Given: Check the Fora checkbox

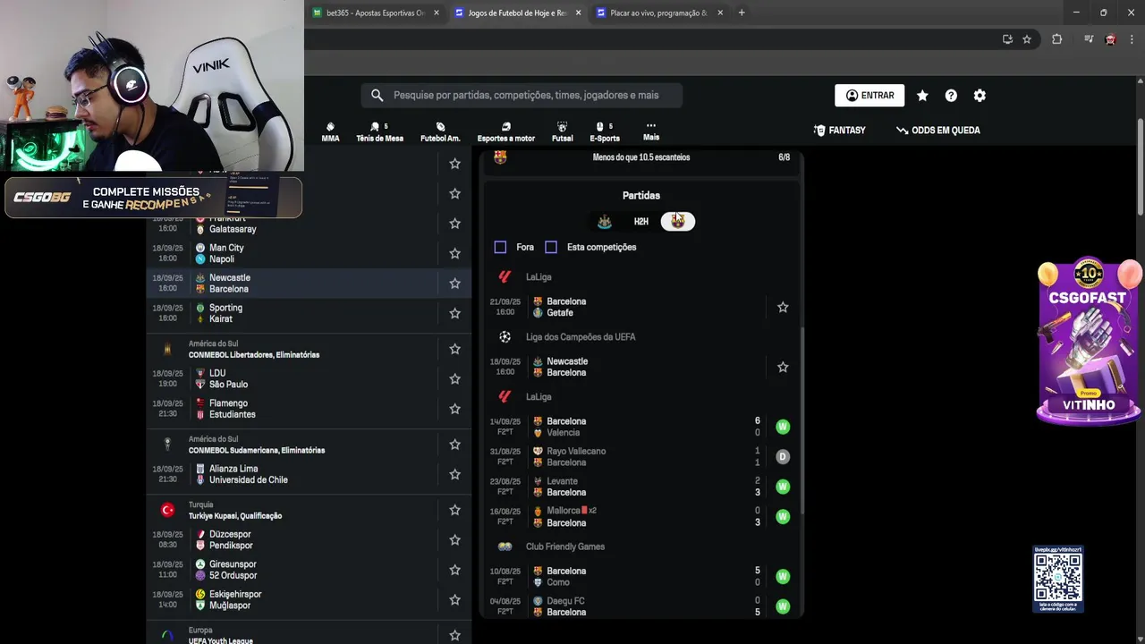Looking at the screenshot, I should (500, 247).
